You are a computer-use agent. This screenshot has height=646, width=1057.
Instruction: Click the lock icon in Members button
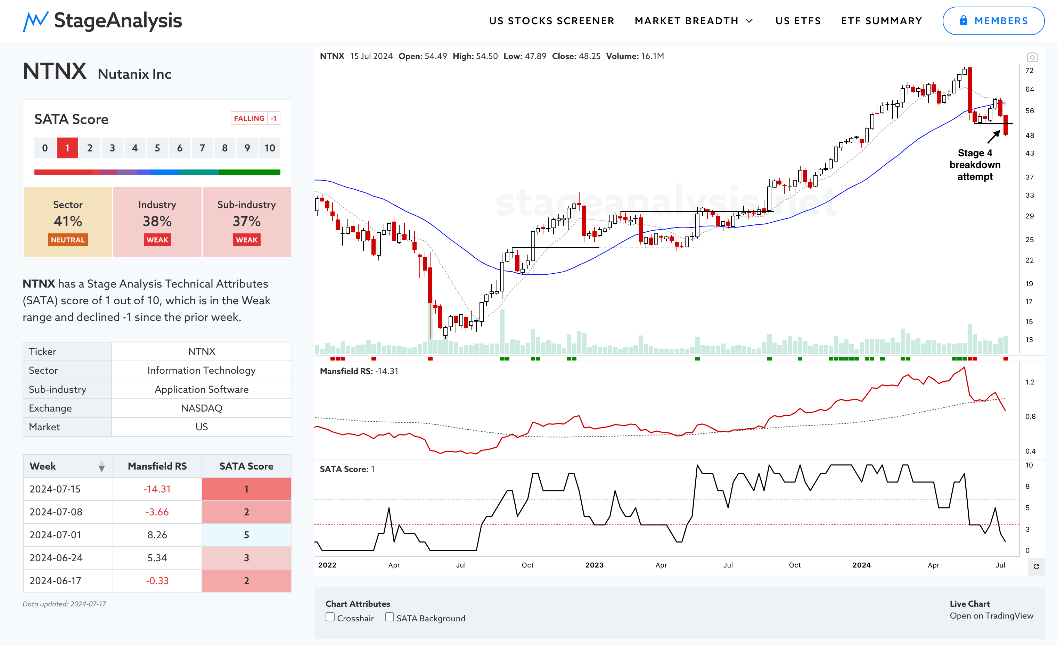click(964, 20)
